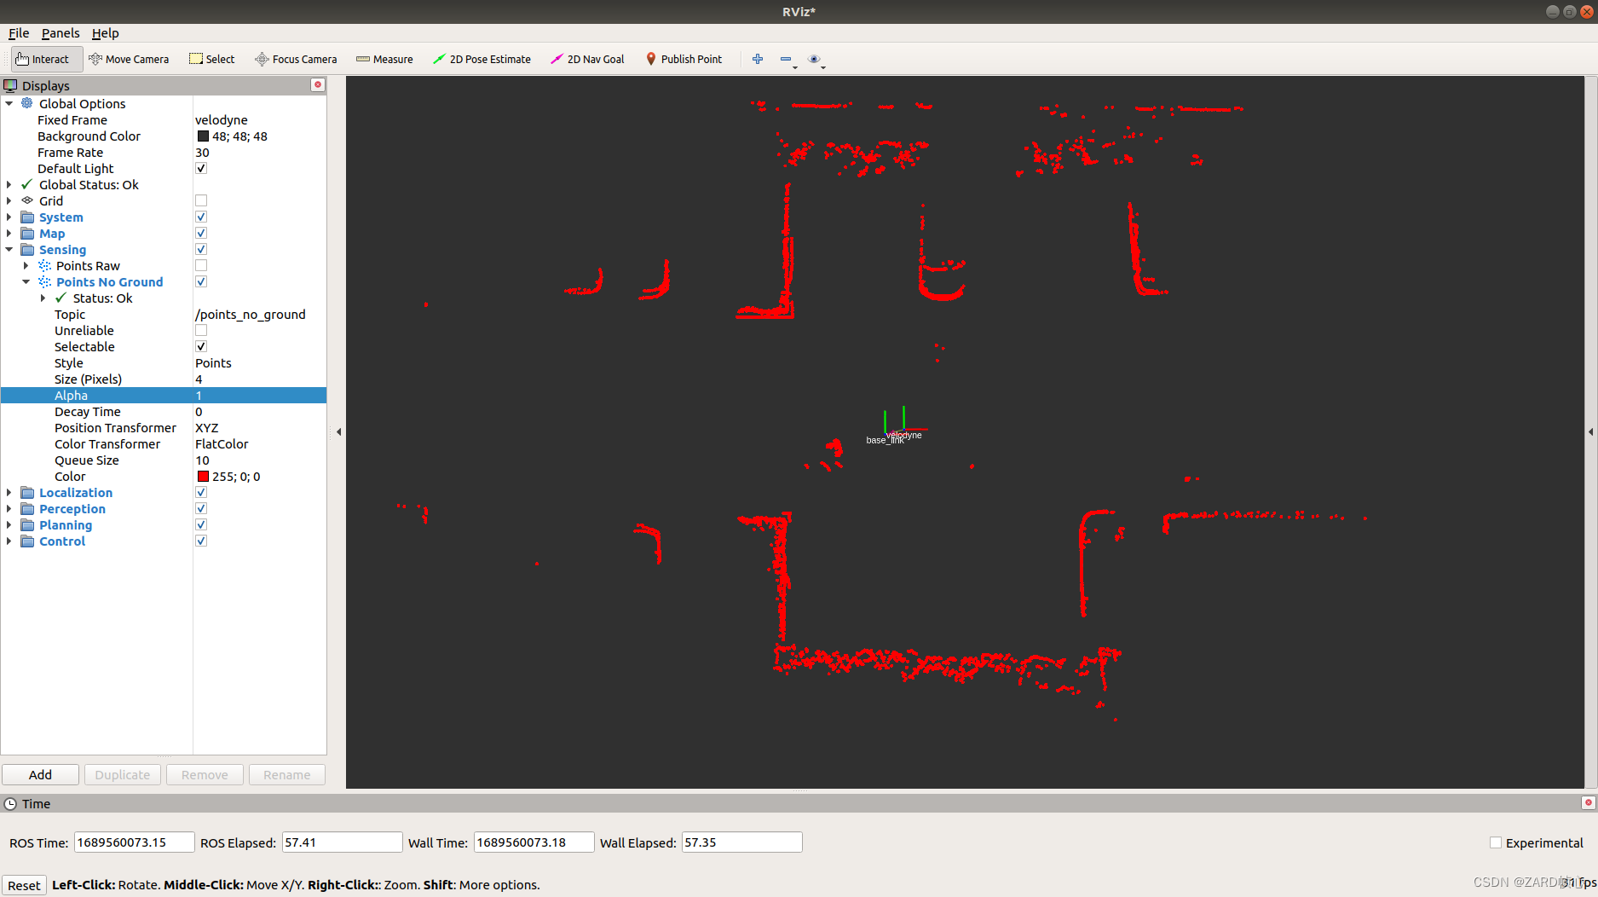Viewport: 1598px width, 897px height.
Task: Toggle the Default Light checkbox
Action: 201,168
